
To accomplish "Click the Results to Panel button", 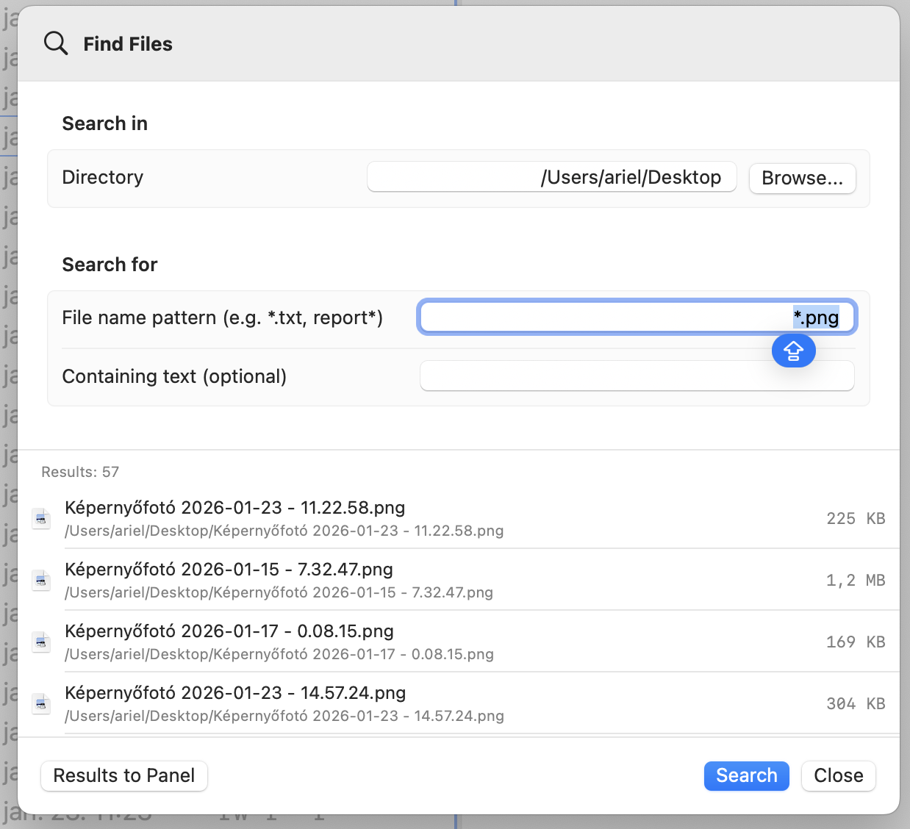I will pyautogui.click(x=123, y=775).
